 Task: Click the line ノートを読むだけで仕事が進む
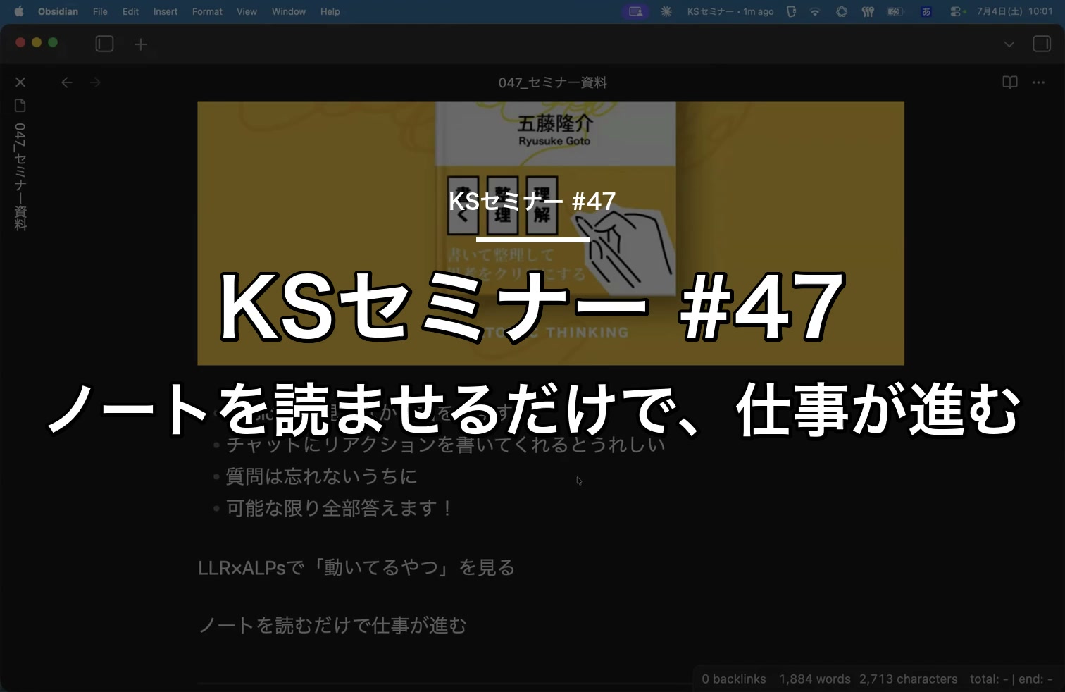332,625
